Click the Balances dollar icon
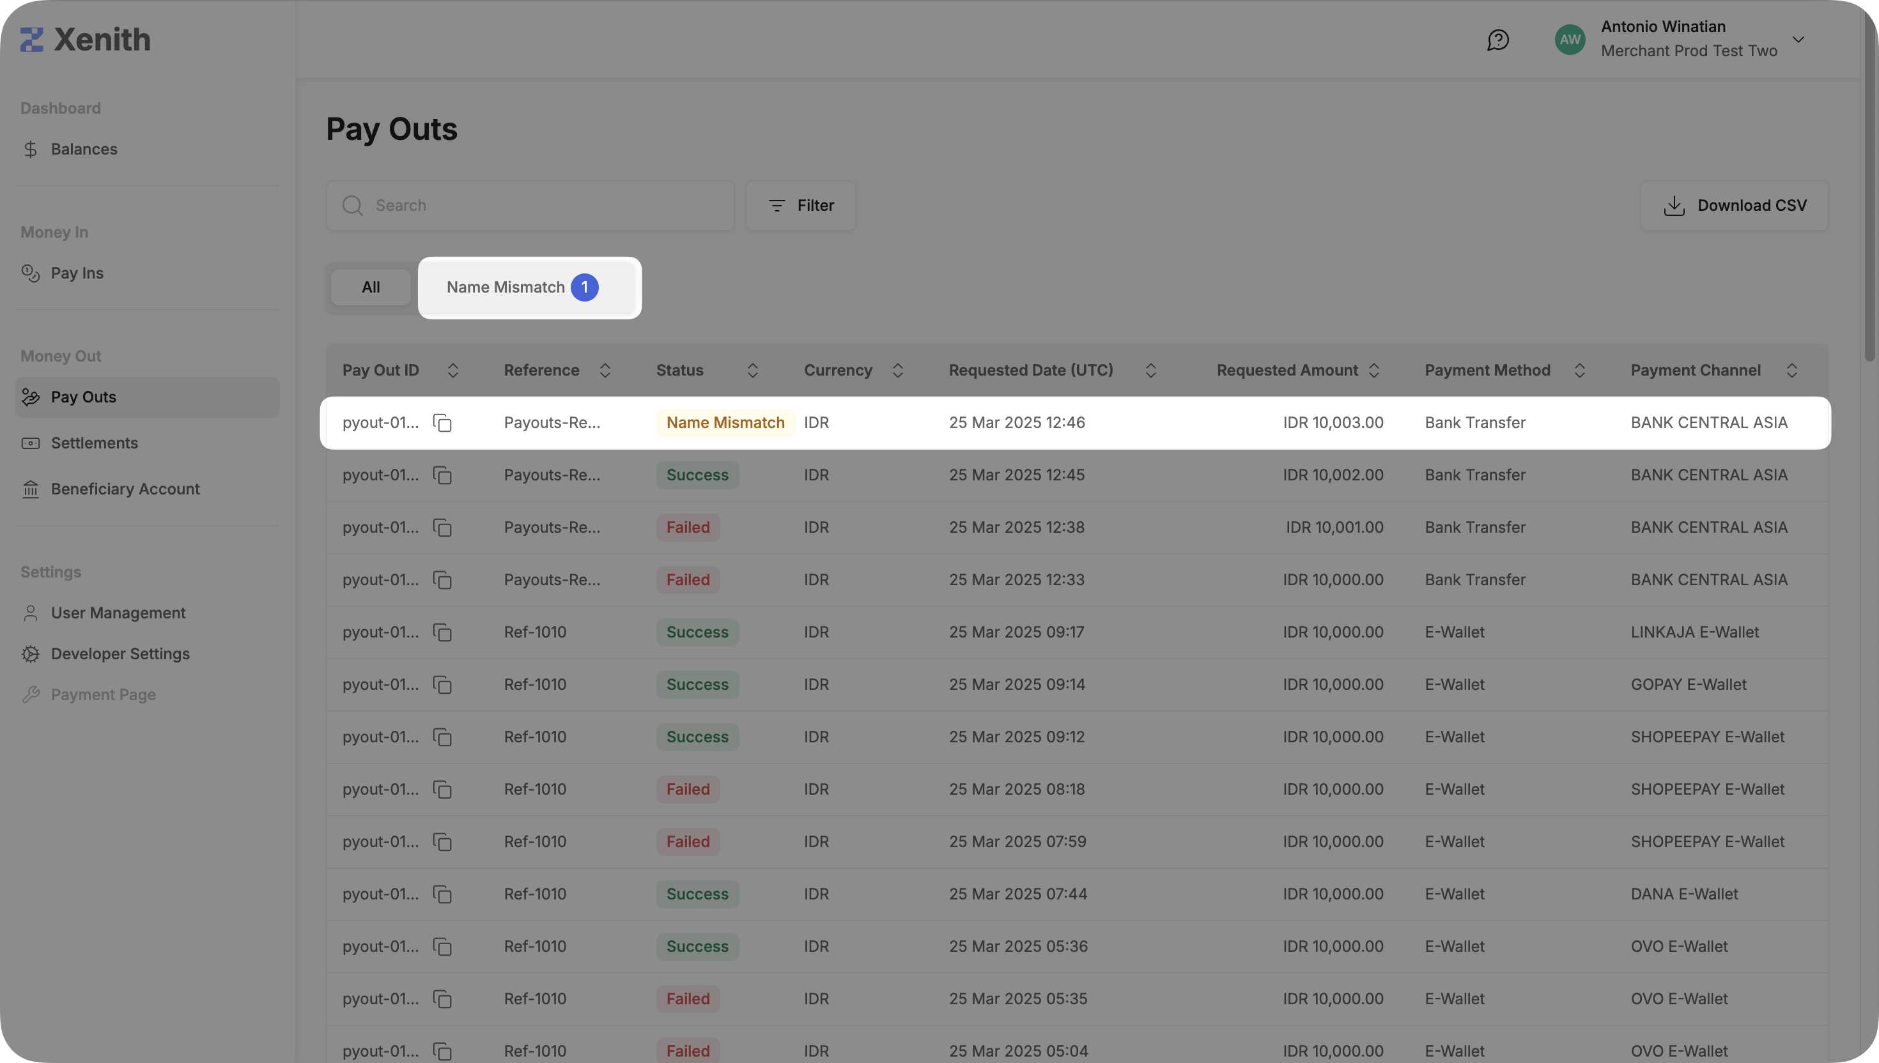This screenshot has width=1879, height=1063. pos(31,149)
